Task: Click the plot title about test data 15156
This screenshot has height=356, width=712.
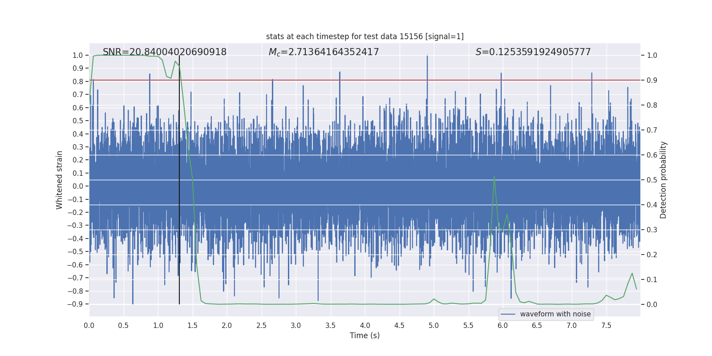Action: (364, 36)
